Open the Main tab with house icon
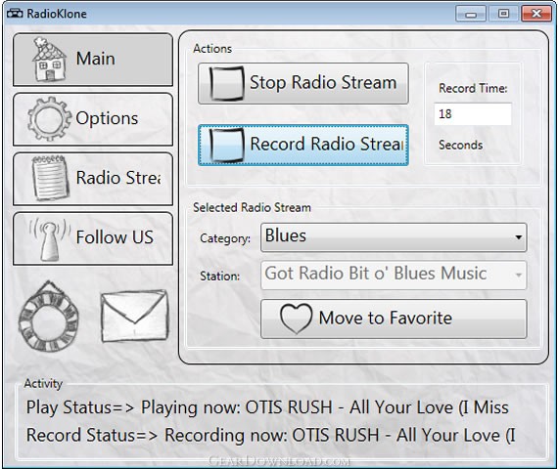 (93, 60)
